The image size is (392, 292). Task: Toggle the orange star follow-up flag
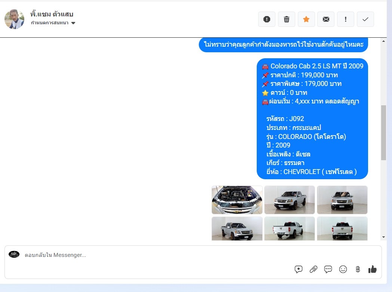point(306,19)
